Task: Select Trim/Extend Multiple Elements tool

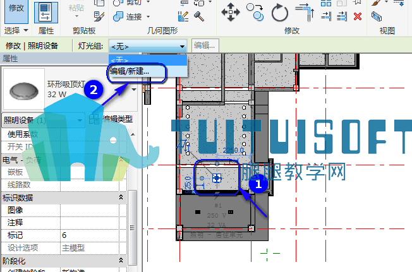Action: (x=342, y=16)
